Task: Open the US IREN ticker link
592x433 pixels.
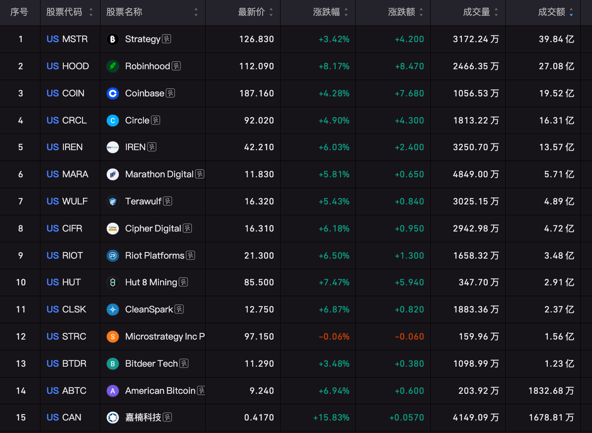Action: [65, 147]
